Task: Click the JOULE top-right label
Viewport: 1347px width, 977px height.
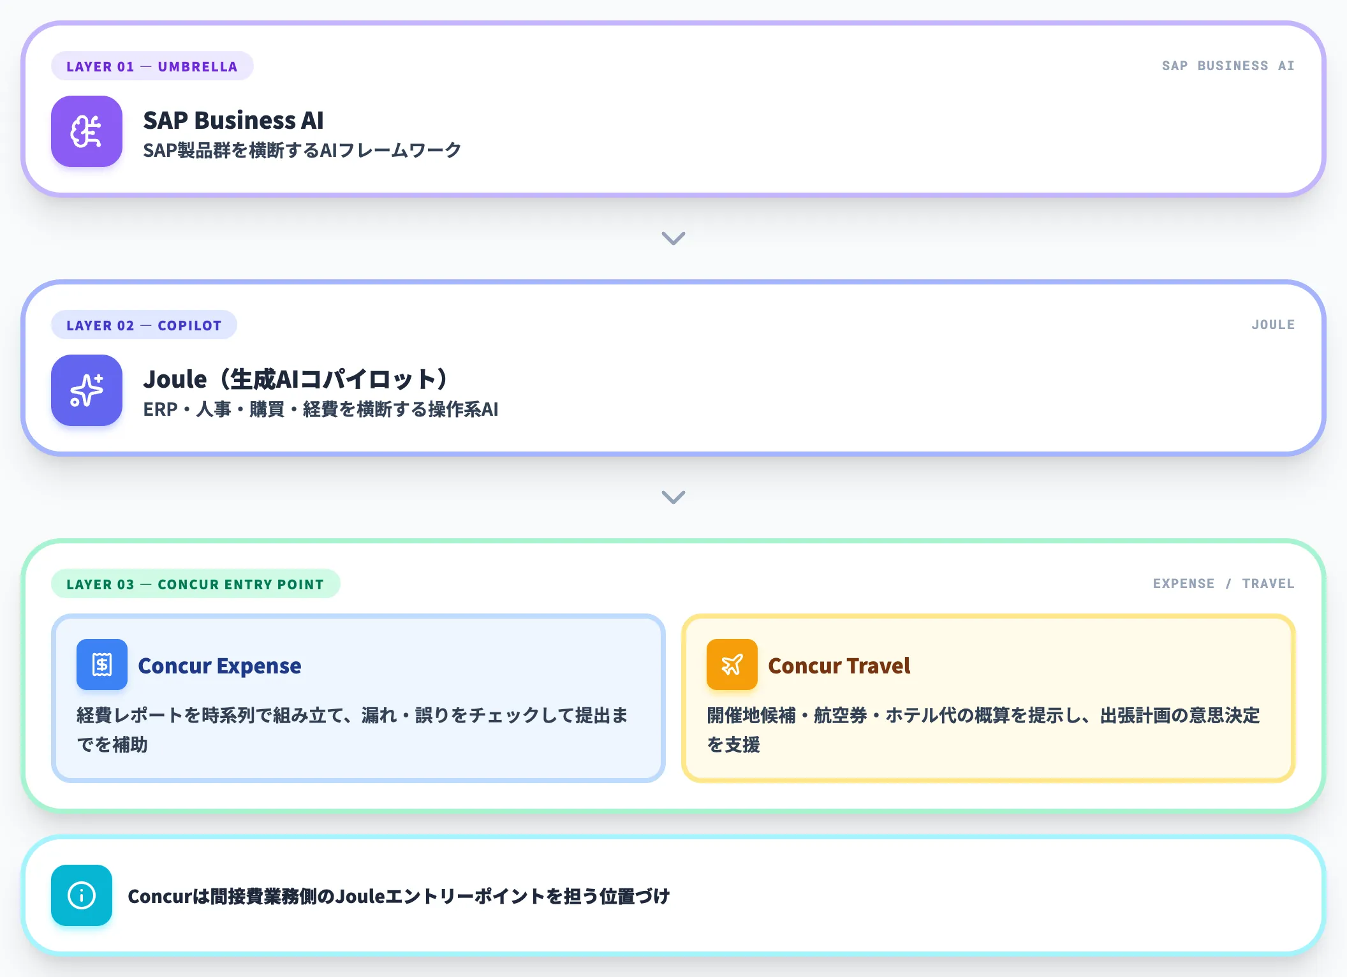Action: (1273, 325)
